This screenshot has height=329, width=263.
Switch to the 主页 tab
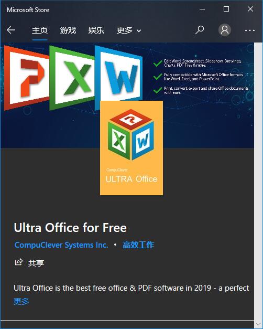[x=40, y=30]
